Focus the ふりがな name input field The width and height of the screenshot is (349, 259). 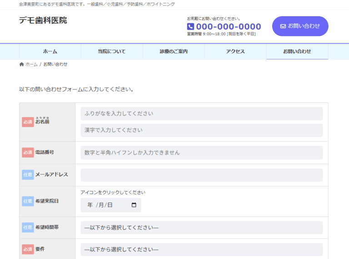point(201,114)
